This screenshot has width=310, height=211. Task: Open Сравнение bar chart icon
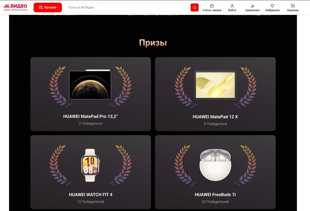tap(252, 6)
